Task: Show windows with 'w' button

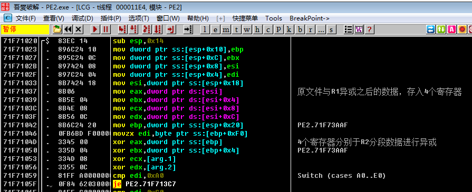Action: 247,29
